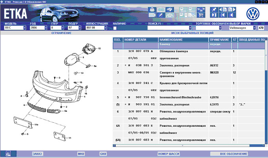Click the multiple carts icon

tap(201, 10)
